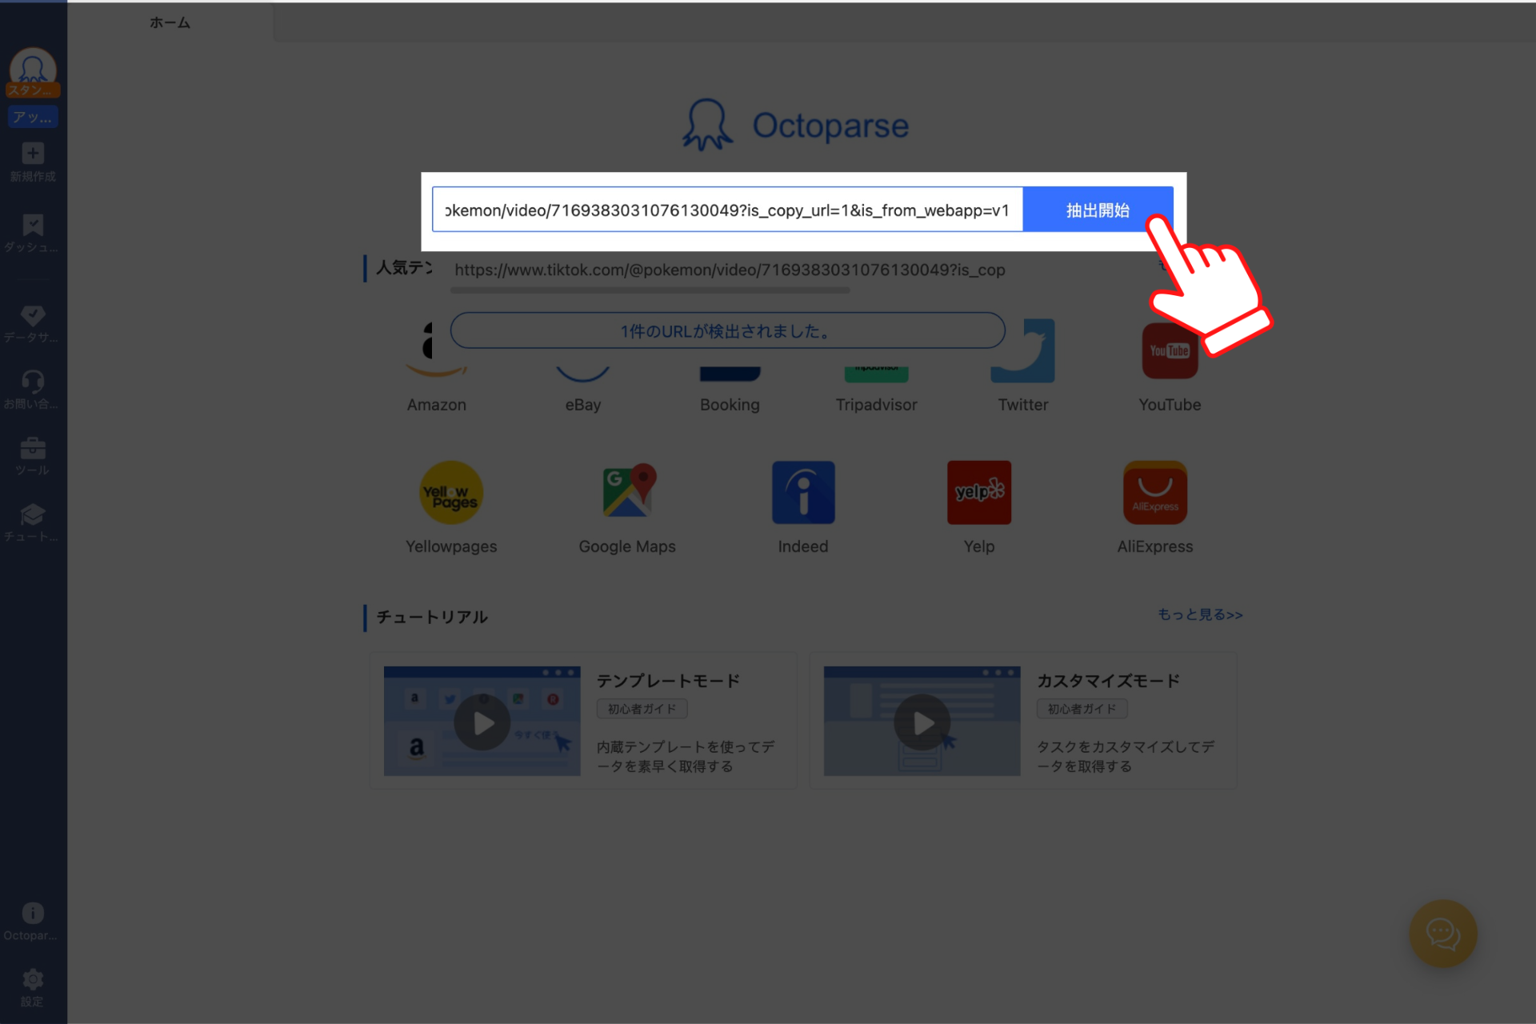Open the ダッシュ... dashboard bookmark icon
Viewport: 1536px width, 1024px height.
click(33, 225)
